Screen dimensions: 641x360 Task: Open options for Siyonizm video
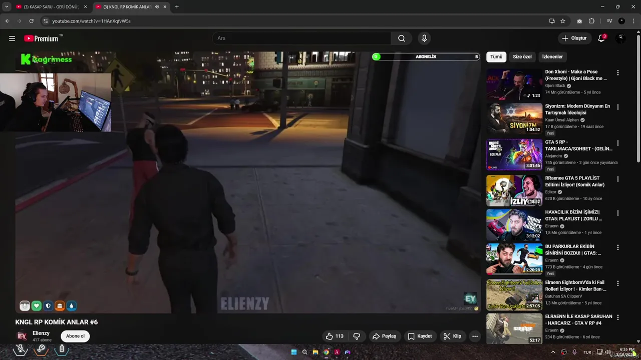pyautogui.click(x=617, y=107)
